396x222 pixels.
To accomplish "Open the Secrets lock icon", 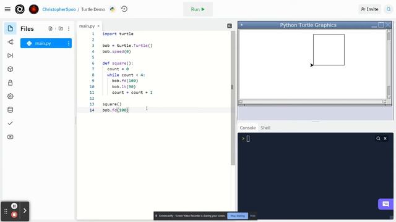I will [11, 83].
